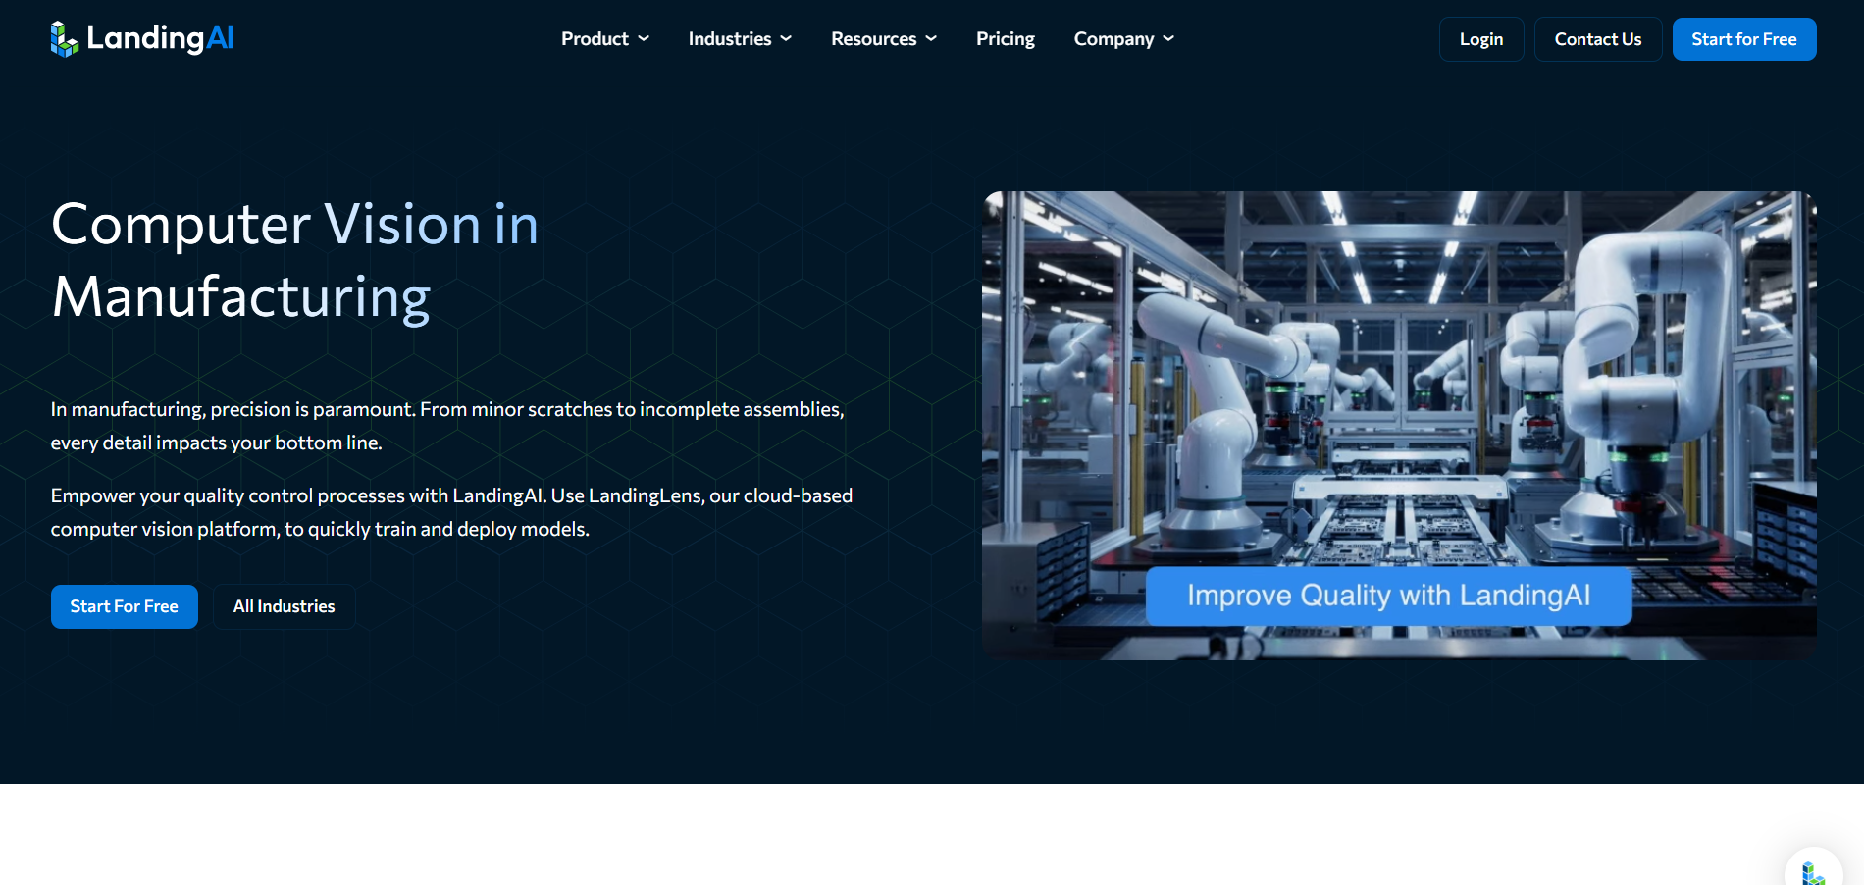
Task: Open the Product menu
Action: point(605,39)
